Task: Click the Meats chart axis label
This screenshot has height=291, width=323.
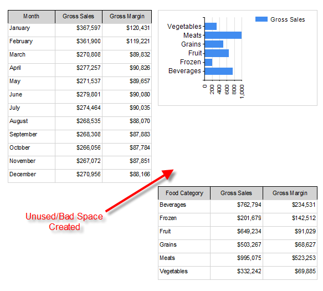Action: [x=192, y=35]
